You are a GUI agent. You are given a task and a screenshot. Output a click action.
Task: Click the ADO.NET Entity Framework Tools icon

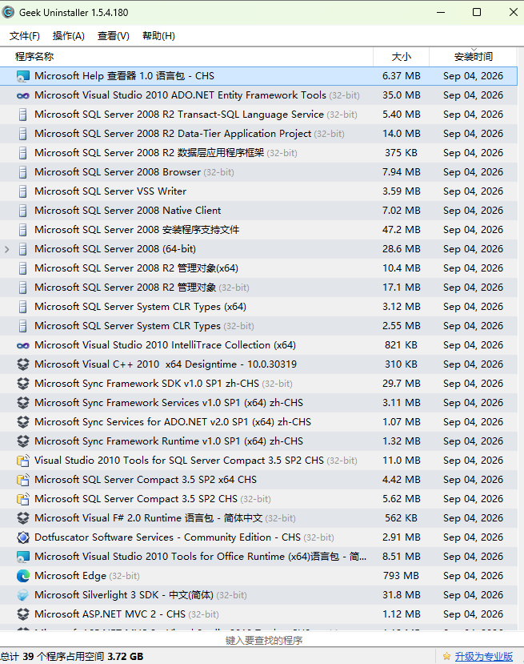click(x=23, y=95)
